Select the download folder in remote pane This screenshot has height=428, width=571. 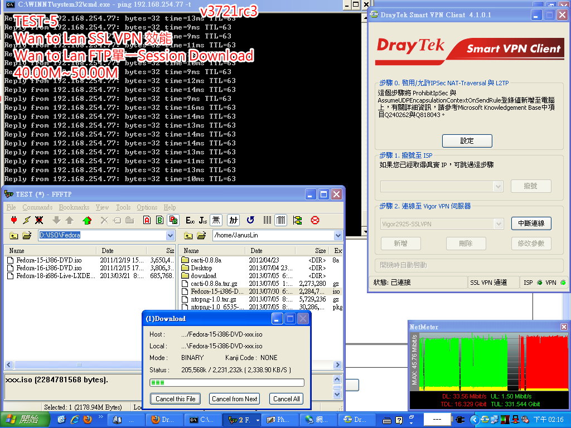tap(199, 276)
